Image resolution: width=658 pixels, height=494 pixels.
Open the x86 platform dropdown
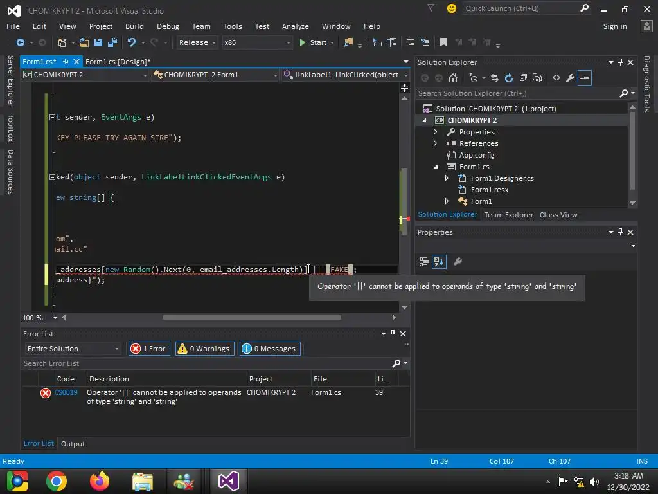point(257,42)
